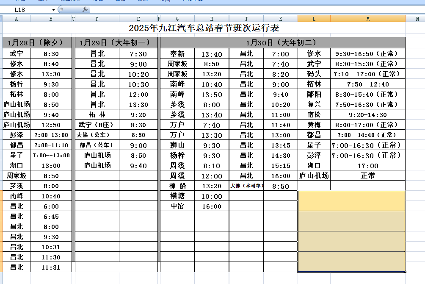This screenshot has width=425, height=284.
Task: Select the cell 8:00-17:00（正常）
Action: [x=368, y=125]
